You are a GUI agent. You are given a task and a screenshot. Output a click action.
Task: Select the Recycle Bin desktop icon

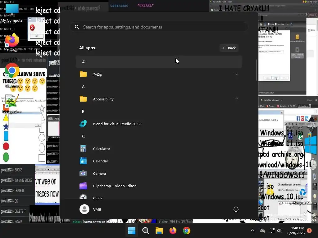click(x=302, y=195)
